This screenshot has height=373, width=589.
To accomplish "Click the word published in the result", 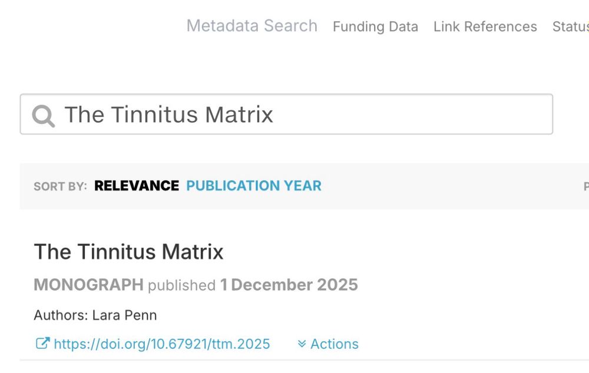I will (182, 285).
